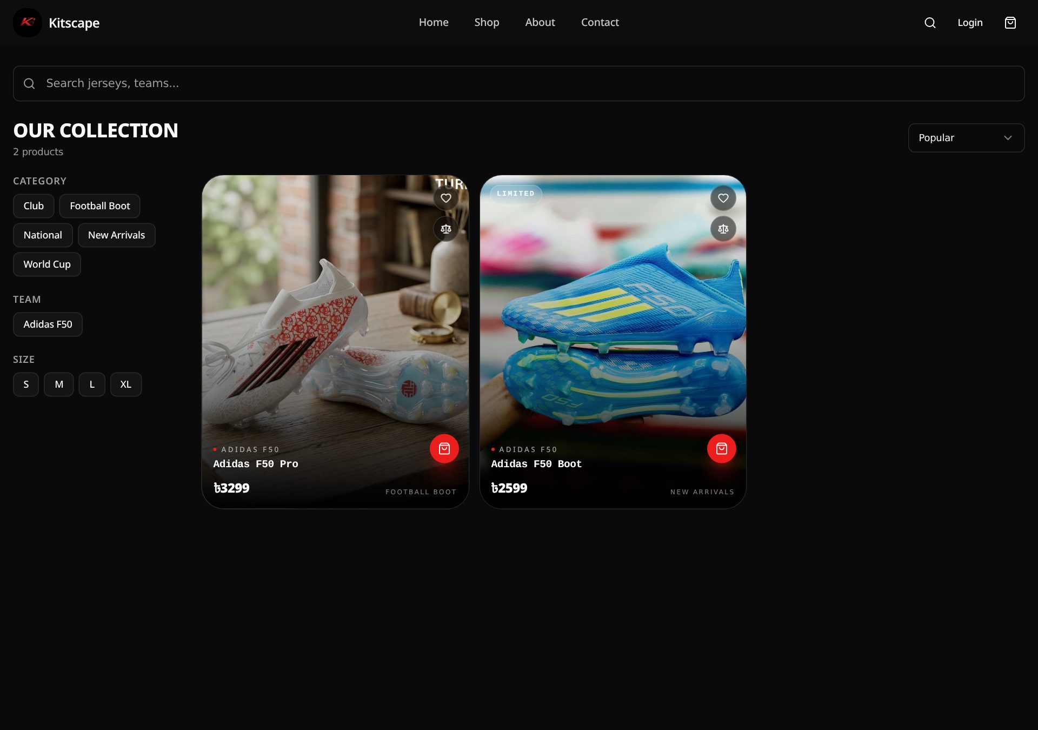Open the Contact page

[x=600, y=23]
